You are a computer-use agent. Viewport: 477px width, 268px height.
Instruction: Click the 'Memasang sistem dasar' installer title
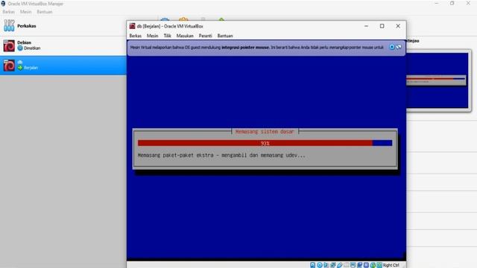tap(265, 132)
